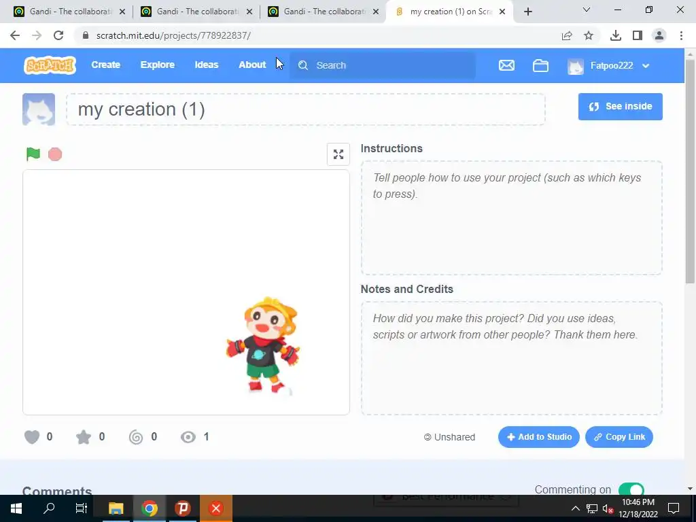Edit the project title field
The width and height of the screenshot is (696, 522).
click(x=305, y=109)
